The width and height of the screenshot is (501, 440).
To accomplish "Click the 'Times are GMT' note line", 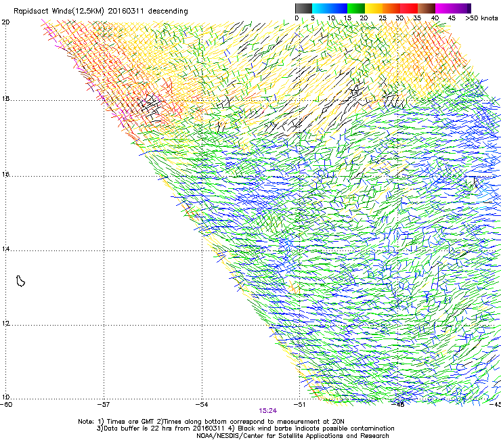I will (211, 422).
